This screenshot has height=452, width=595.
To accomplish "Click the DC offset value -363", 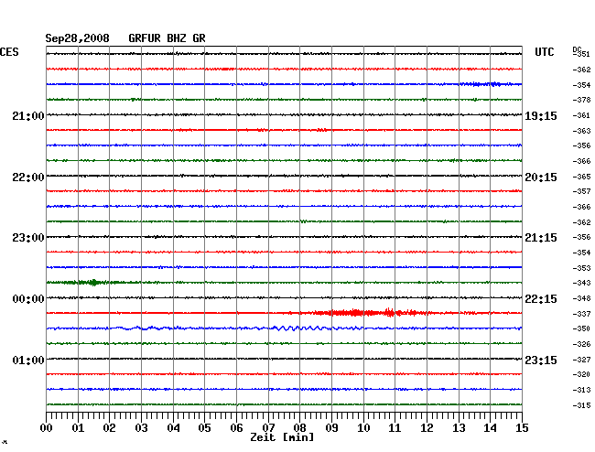I will 581,131.
